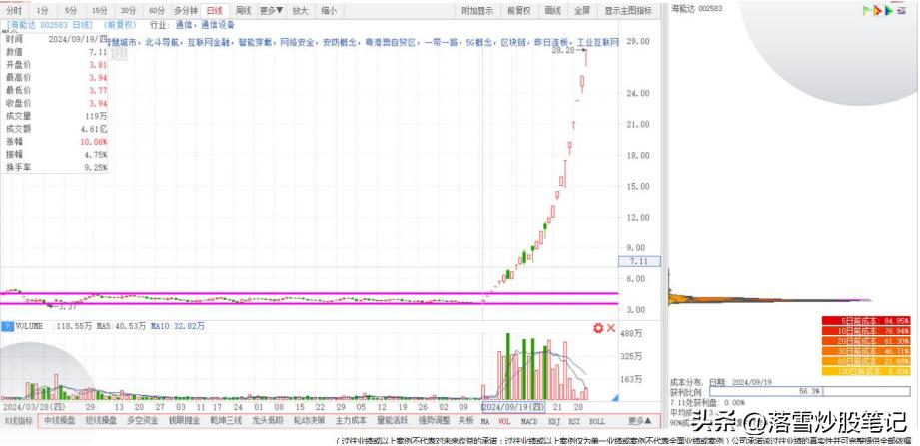Select the 强势调整 indicator
The image size is (920, 446).
pos(435,421)
